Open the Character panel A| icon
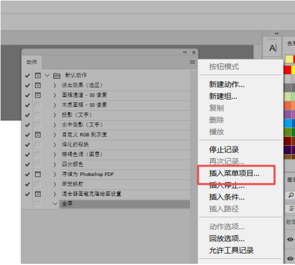Screen dimensions: 295x265 tap(273, 48)
